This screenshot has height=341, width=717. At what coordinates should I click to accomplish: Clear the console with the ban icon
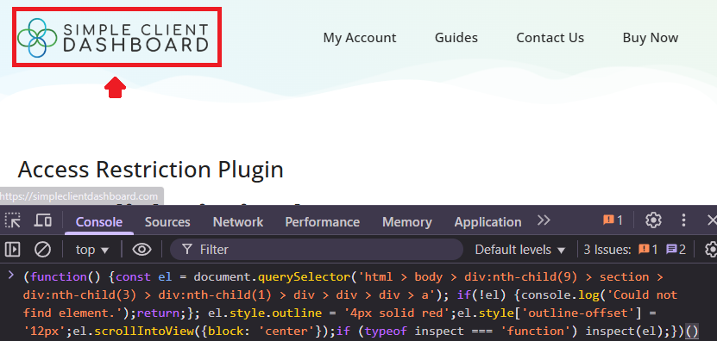click(x=43, y=249)
